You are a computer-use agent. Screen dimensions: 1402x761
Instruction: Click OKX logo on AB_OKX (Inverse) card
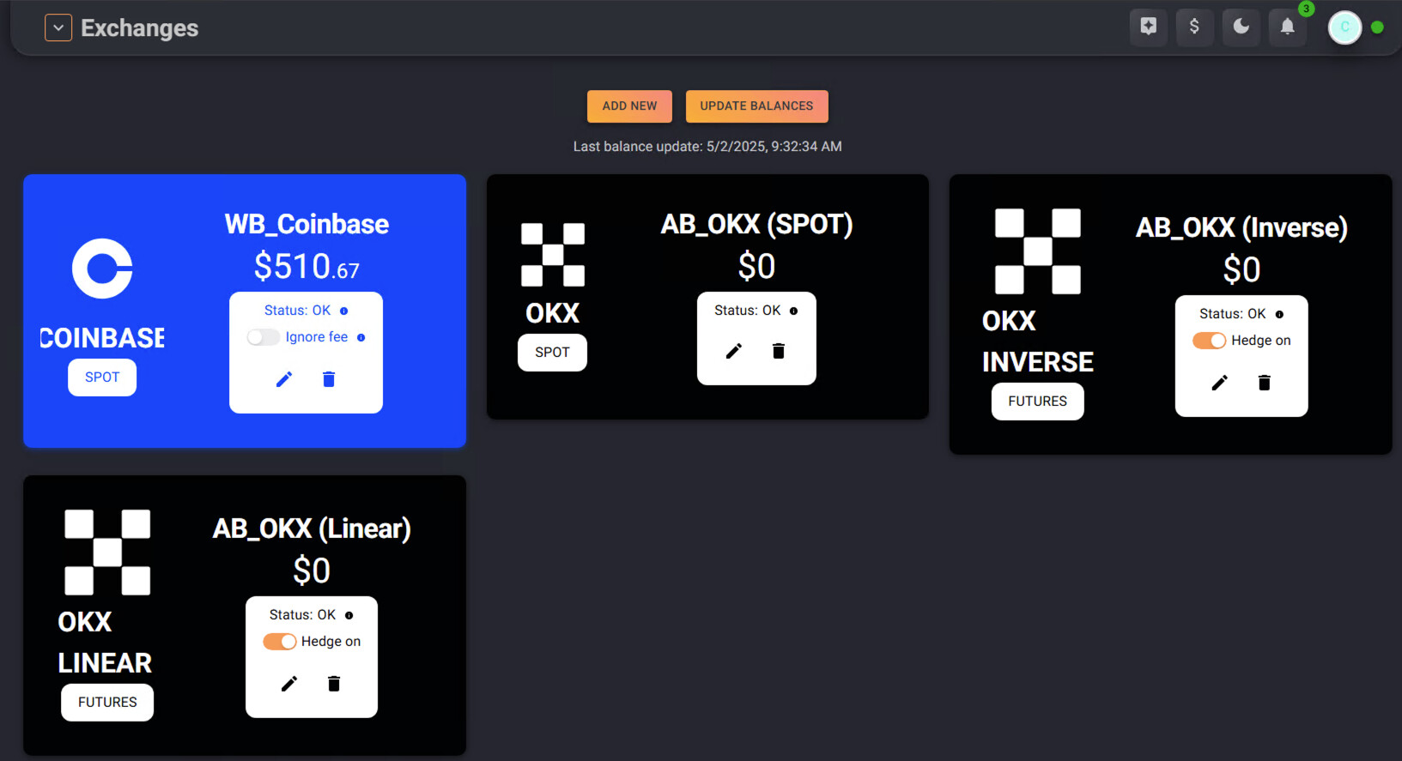point(1038,251)
